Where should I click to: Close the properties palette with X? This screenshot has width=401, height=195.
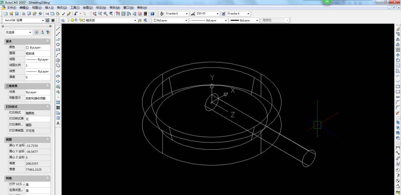tap(51, 26)
